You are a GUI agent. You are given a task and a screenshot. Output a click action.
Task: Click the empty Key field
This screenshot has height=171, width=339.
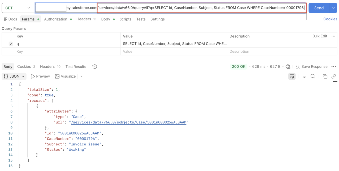68,51
